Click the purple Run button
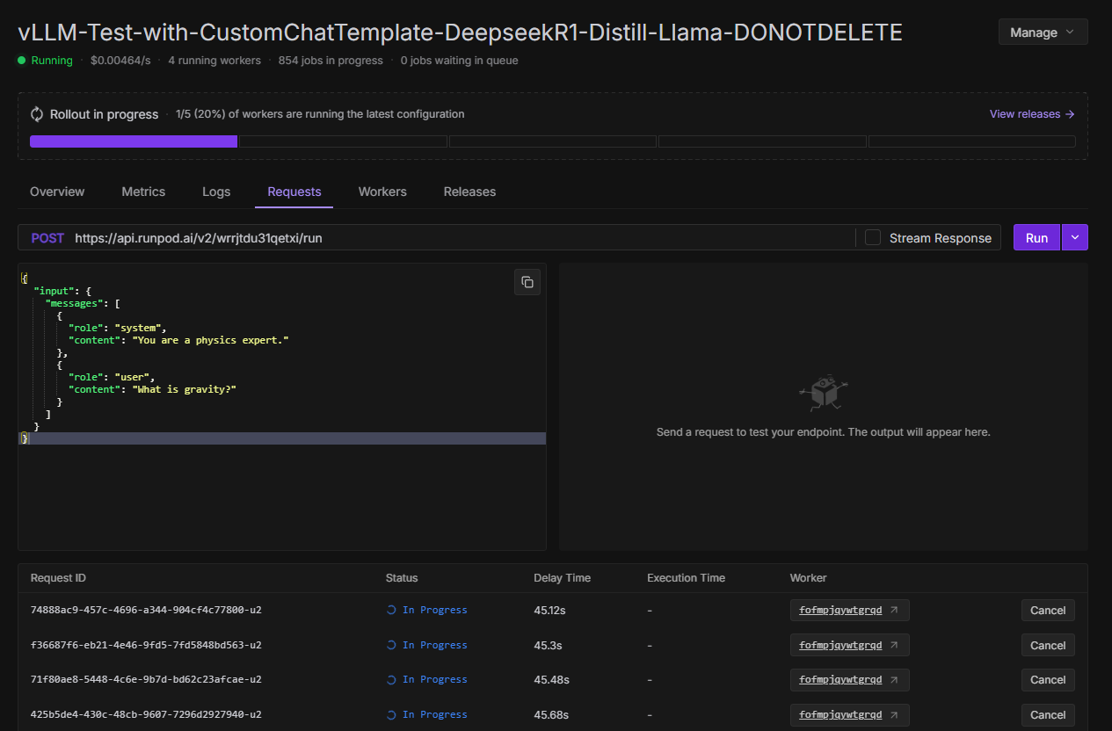The height and width of the screenshot is (731, 1112). click(x=1036, y=237)
